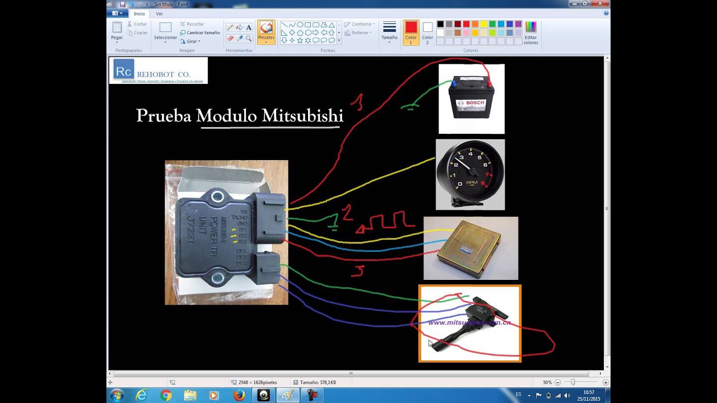The height and width of the screenshot is (403, 717).
Task: Select Color 2 background button
Action: point(427,33)
